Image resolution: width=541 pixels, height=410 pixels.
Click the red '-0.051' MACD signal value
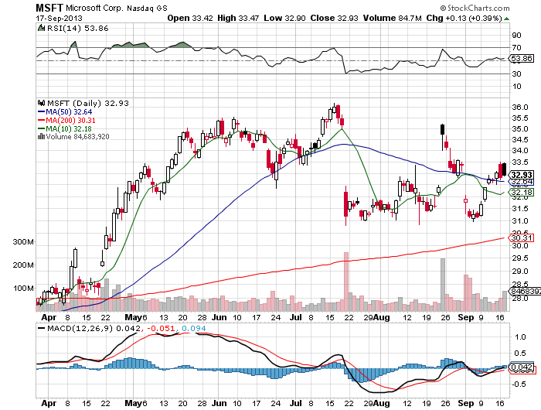click(x=161, y=328)
